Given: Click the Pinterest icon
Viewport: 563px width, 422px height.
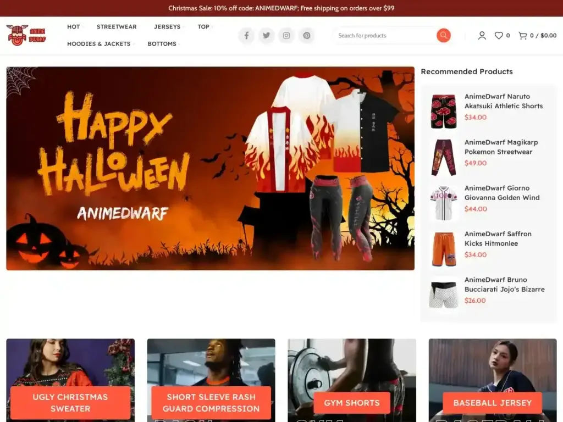Looking at the screenshot, I should coord(307,36).
